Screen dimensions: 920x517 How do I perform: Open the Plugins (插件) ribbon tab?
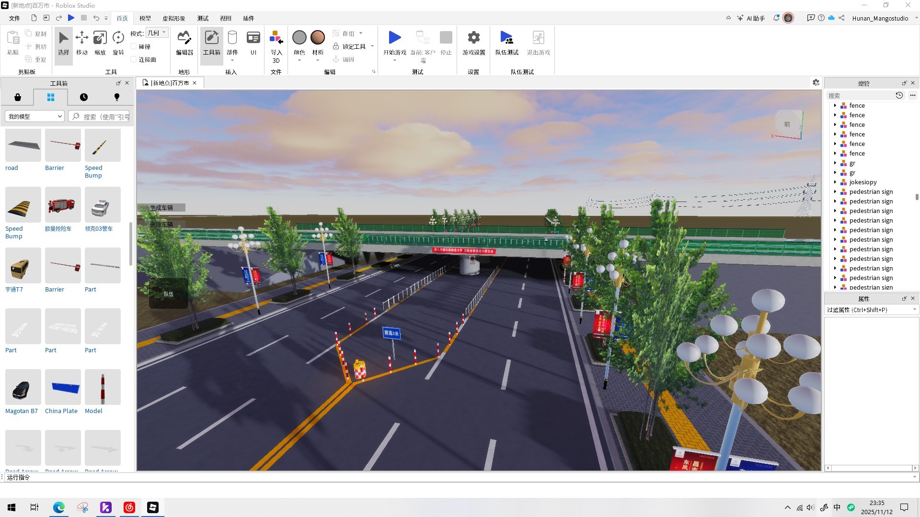coord(248,18)
